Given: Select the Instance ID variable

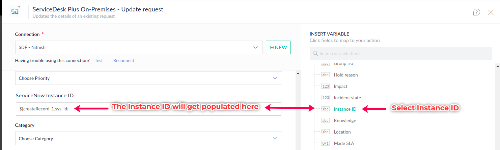Looking at the screenshot, I should pos(345,109).
